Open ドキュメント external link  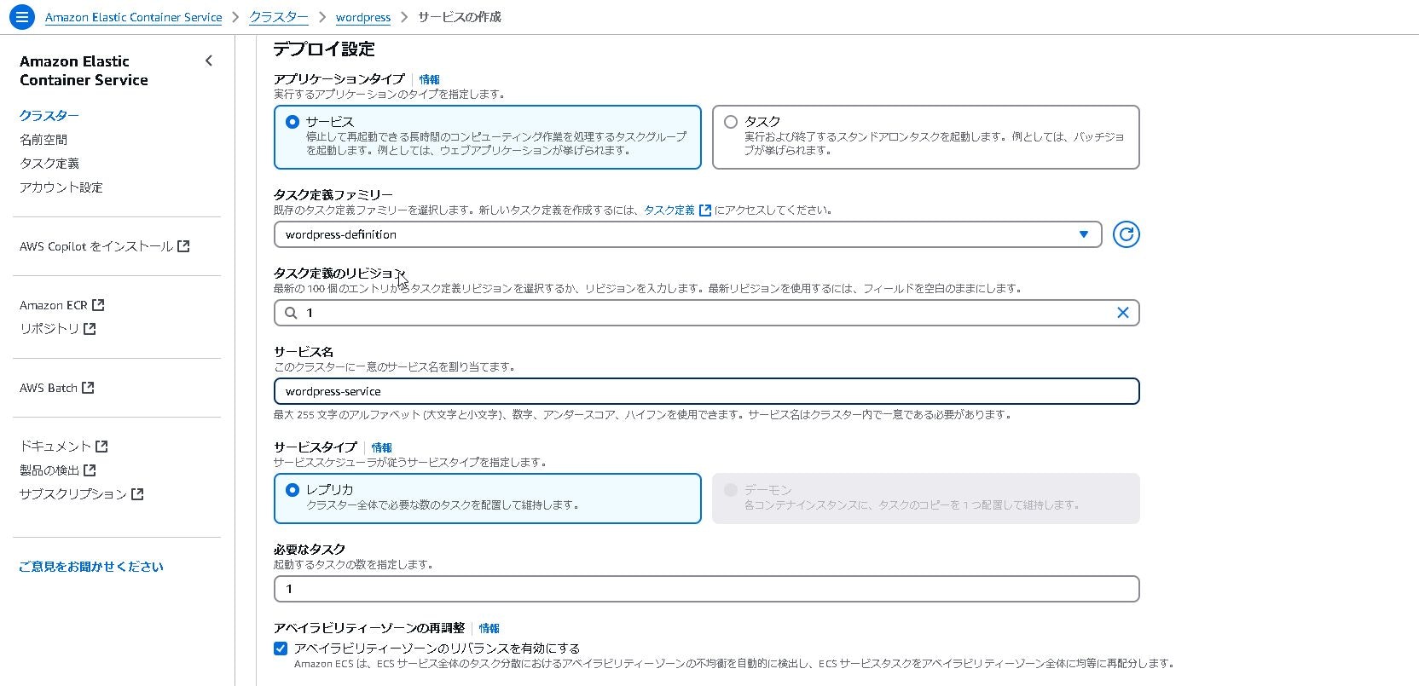click(63, 446)
